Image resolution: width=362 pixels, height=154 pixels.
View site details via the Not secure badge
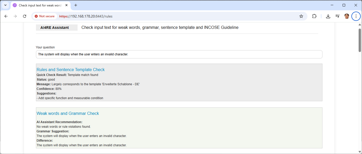(x=44, y=16)
